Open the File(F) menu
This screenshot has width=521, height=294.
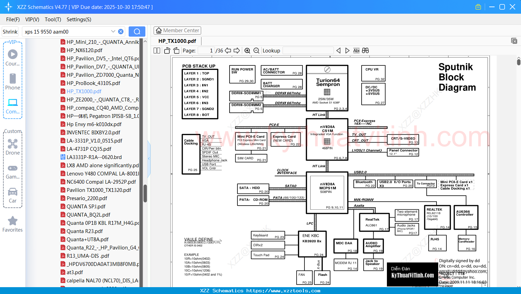[13, 20]
